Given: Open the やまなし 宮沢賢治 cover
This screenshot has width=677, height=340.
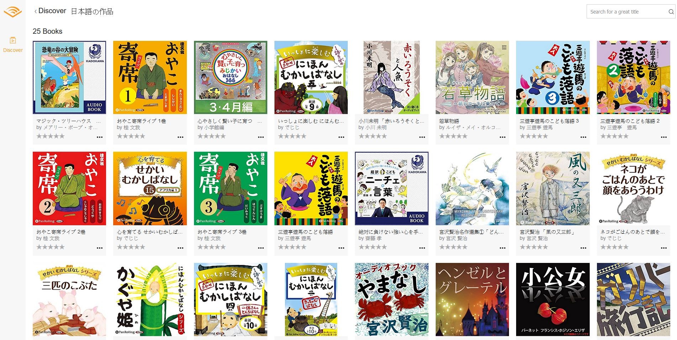Looking at the screenshot, I should pyautogui.click(x=392, y=299).
